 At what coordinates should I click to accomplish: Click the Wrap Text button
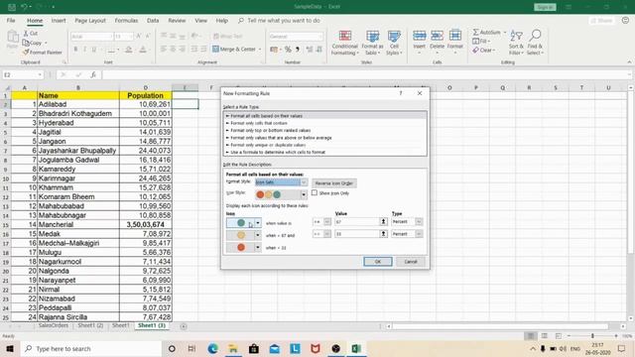coord(227,37)
